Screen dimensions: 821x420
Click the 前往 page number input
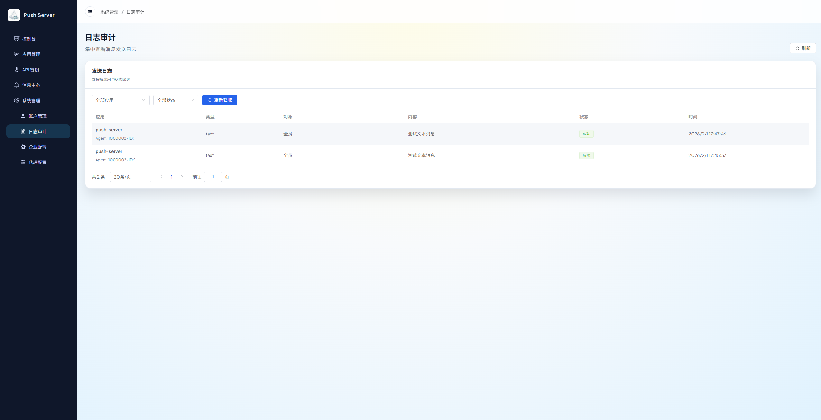[213, 177]
